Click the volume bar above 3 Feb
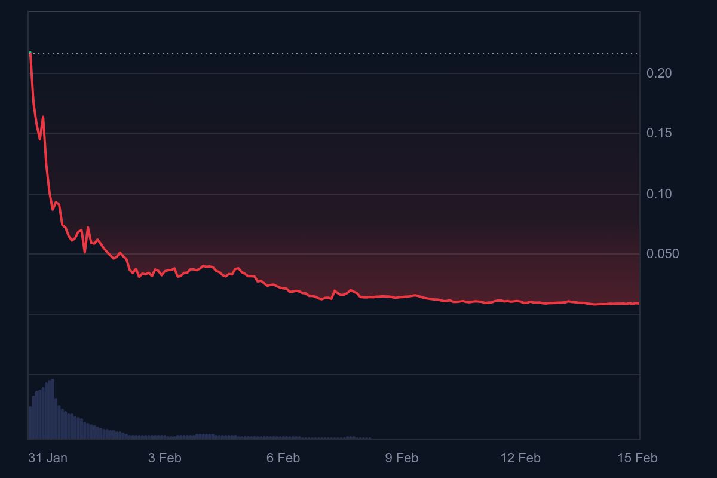The width and height of the screenshot is (717, 478). coord(164,437)
